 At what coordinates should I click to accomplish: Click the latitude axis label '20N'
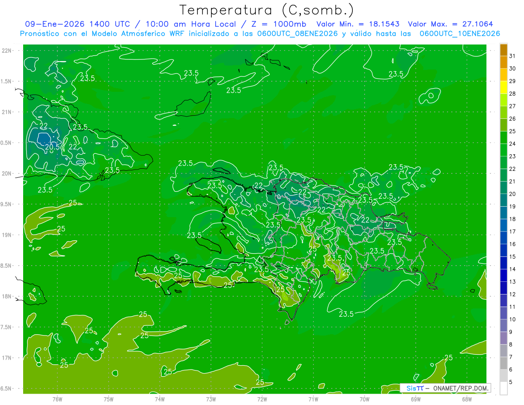pos(7,173)
